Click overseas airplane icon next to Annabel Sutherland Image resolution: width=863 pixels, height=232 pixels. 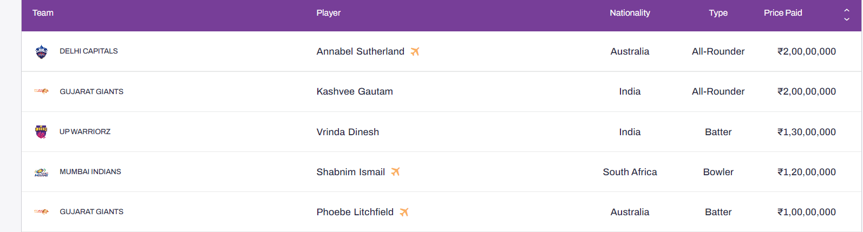point(415,51)
